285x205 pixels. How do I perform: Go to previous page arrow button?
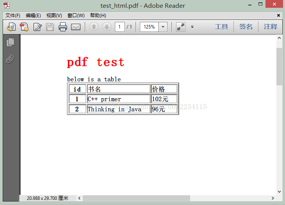coord(94,27)
